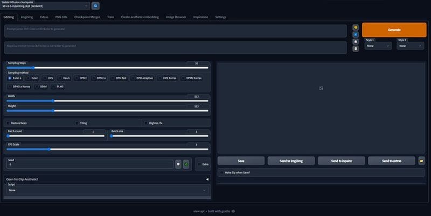Viewport: 431px width, 216px height.
Task: Click the Height slider track
Action: click(x=107, y=111)
